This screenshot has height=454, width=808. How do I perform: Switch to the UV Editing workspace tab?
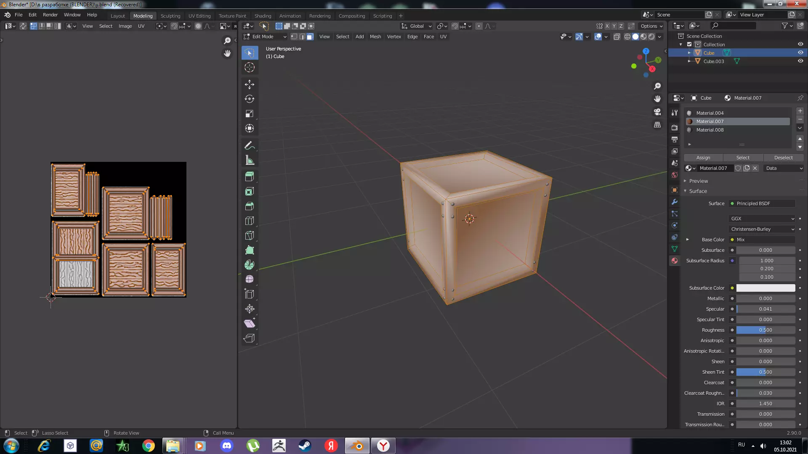[x=199, y=16]
